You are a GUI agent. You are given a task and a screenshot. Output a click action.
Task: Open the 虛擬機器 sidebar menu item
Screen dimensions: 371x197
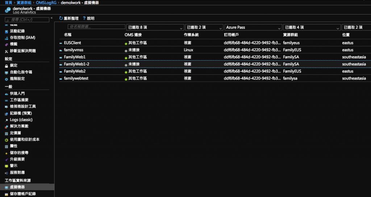pyautogui.click(x=27, y=187)
